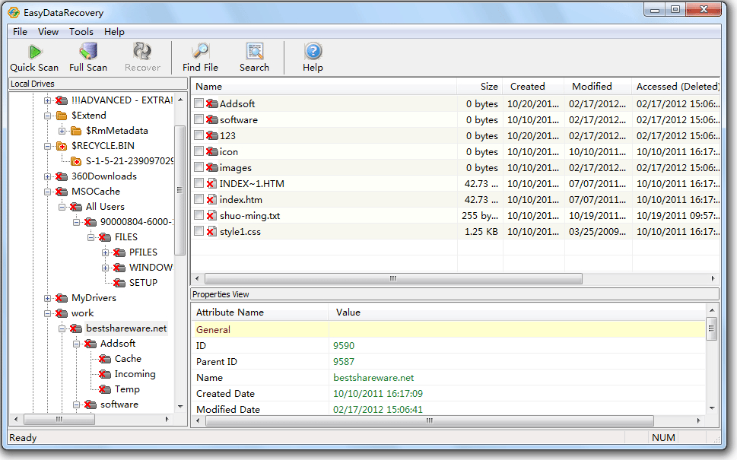This screenshot has height=460, width=737.
Task: Click the deleted shuo-ming.txt file icon
Action: (212, 216)
